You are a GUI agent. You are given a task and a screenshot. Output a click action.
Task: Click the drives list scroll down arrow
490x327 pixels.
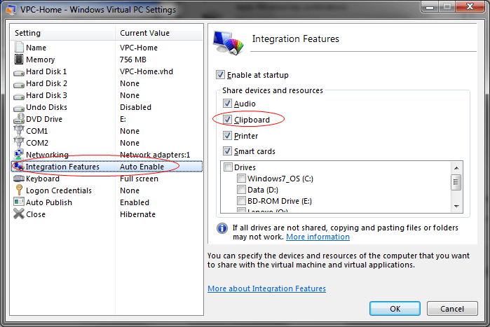[x=456, y=207]
